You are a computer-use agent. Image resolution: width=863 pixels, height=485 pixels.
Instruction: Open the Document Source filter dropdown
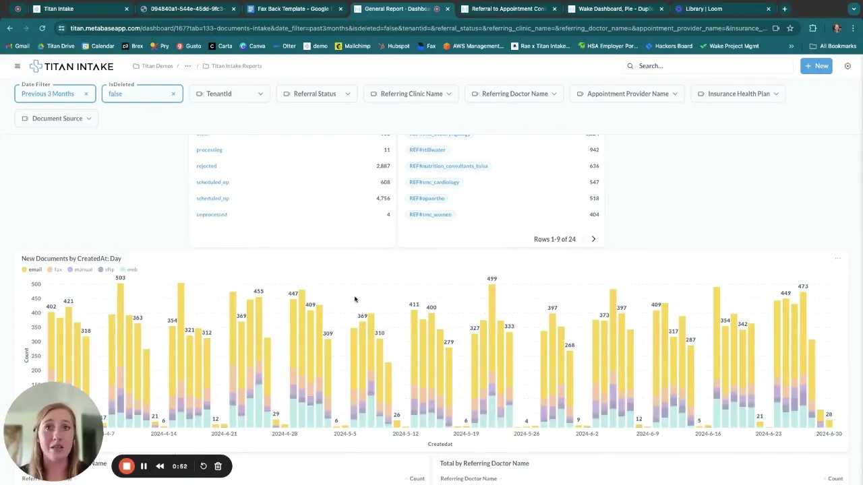click(x=56, y=119)
